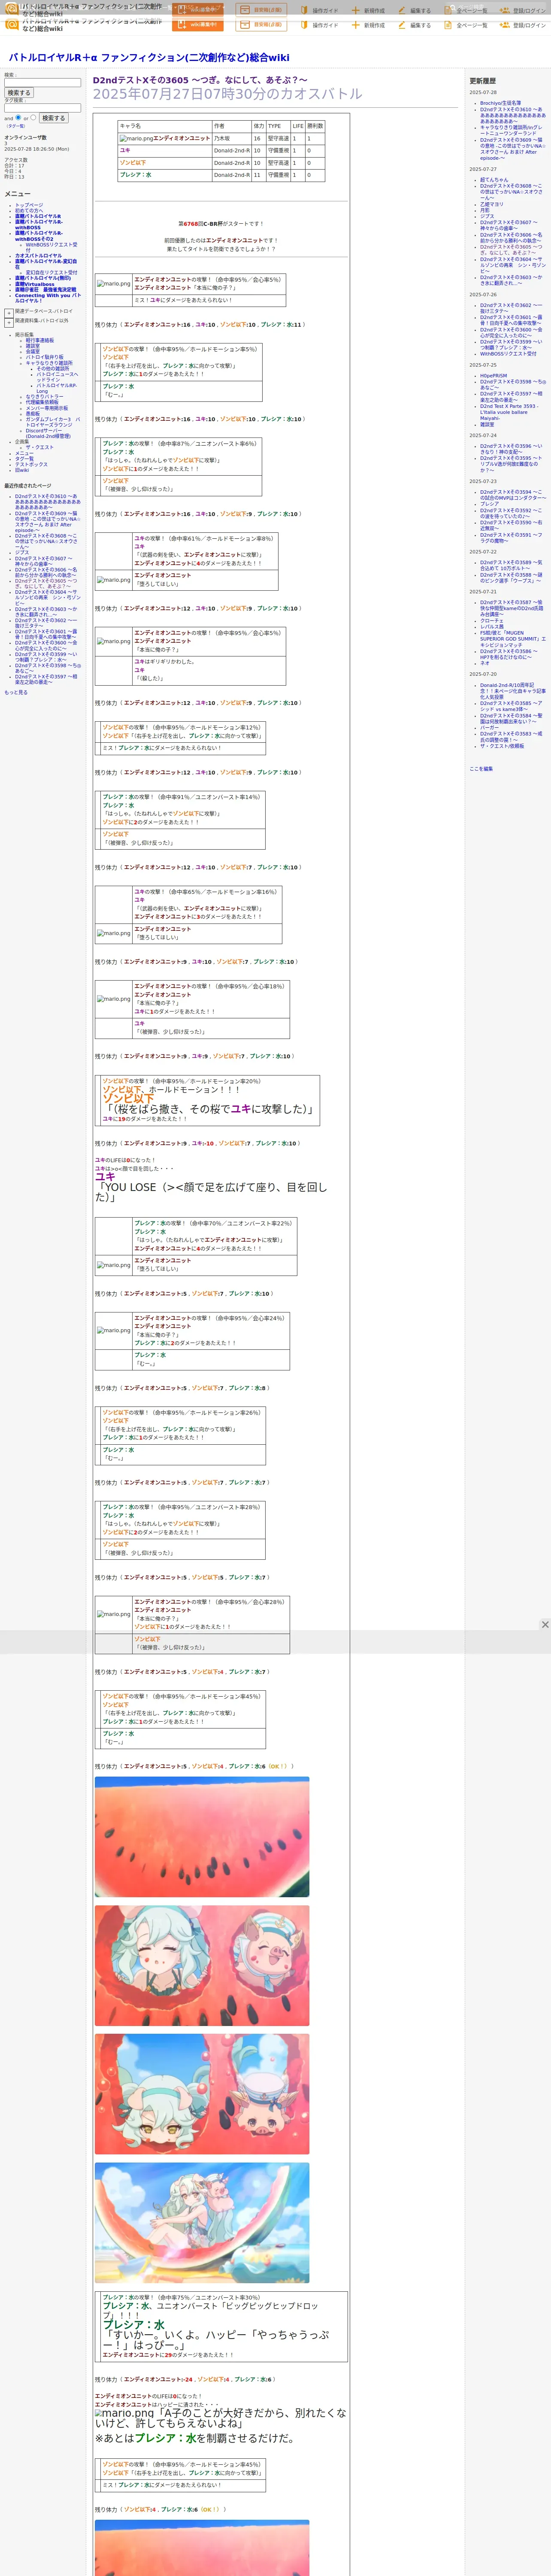
Task: Expand the 関連データベース-バトロイ section
Action: pyautogui.click(x=9, y=313)
